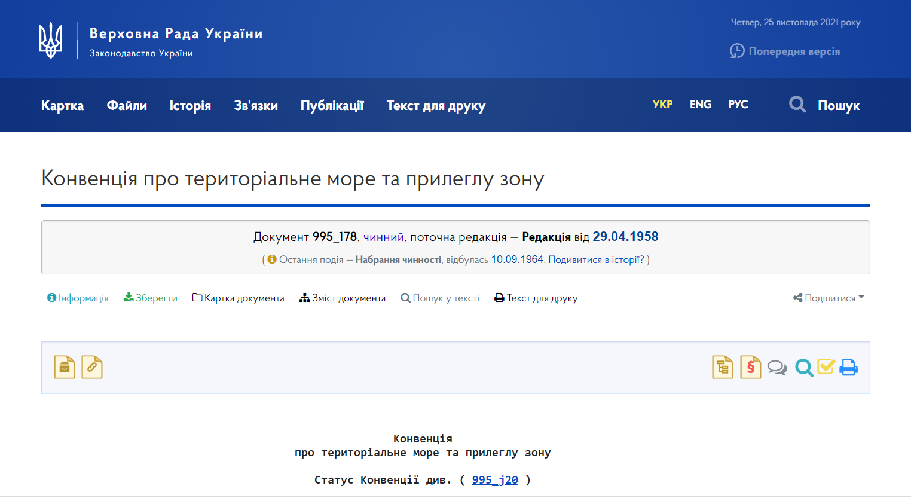Screen dimensions: 911x498
Task: Follow the 995_j20 convention status link
Action: (495, 480)
